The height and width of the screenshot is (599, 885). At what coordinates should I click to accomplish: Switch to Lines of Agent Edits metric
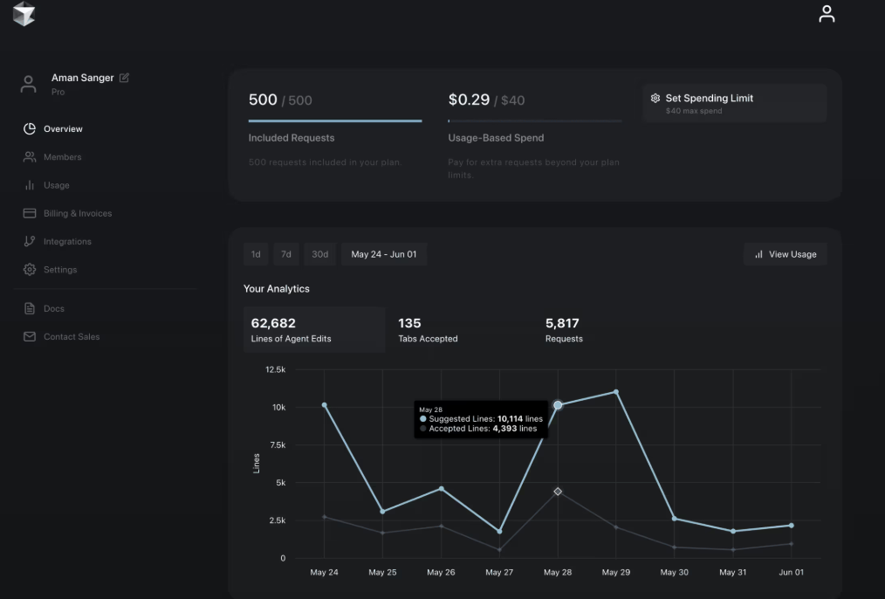(x=313, y=330)
